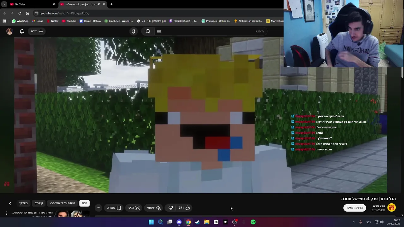The width and height of the screenshot is (404, 227).
Task: Open the Gmail bookmark
Action: pyautogui.click(x=37, y=21)
